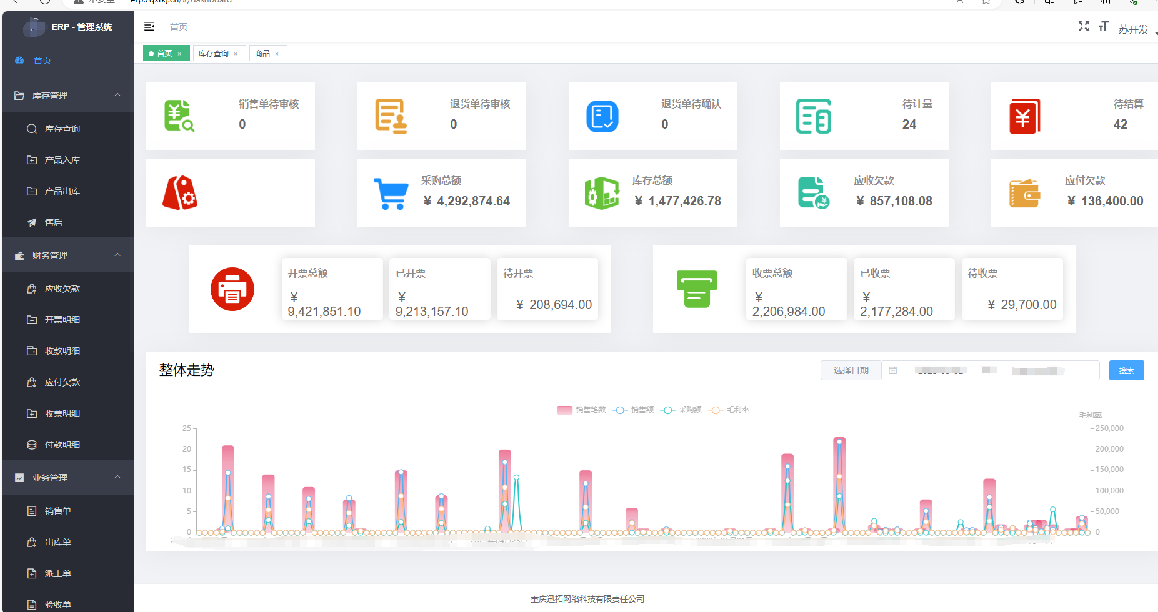Screen dimensions: 1158x612
Task: Open 库存查询 from the sidebar
Action: tap(68, 129)
